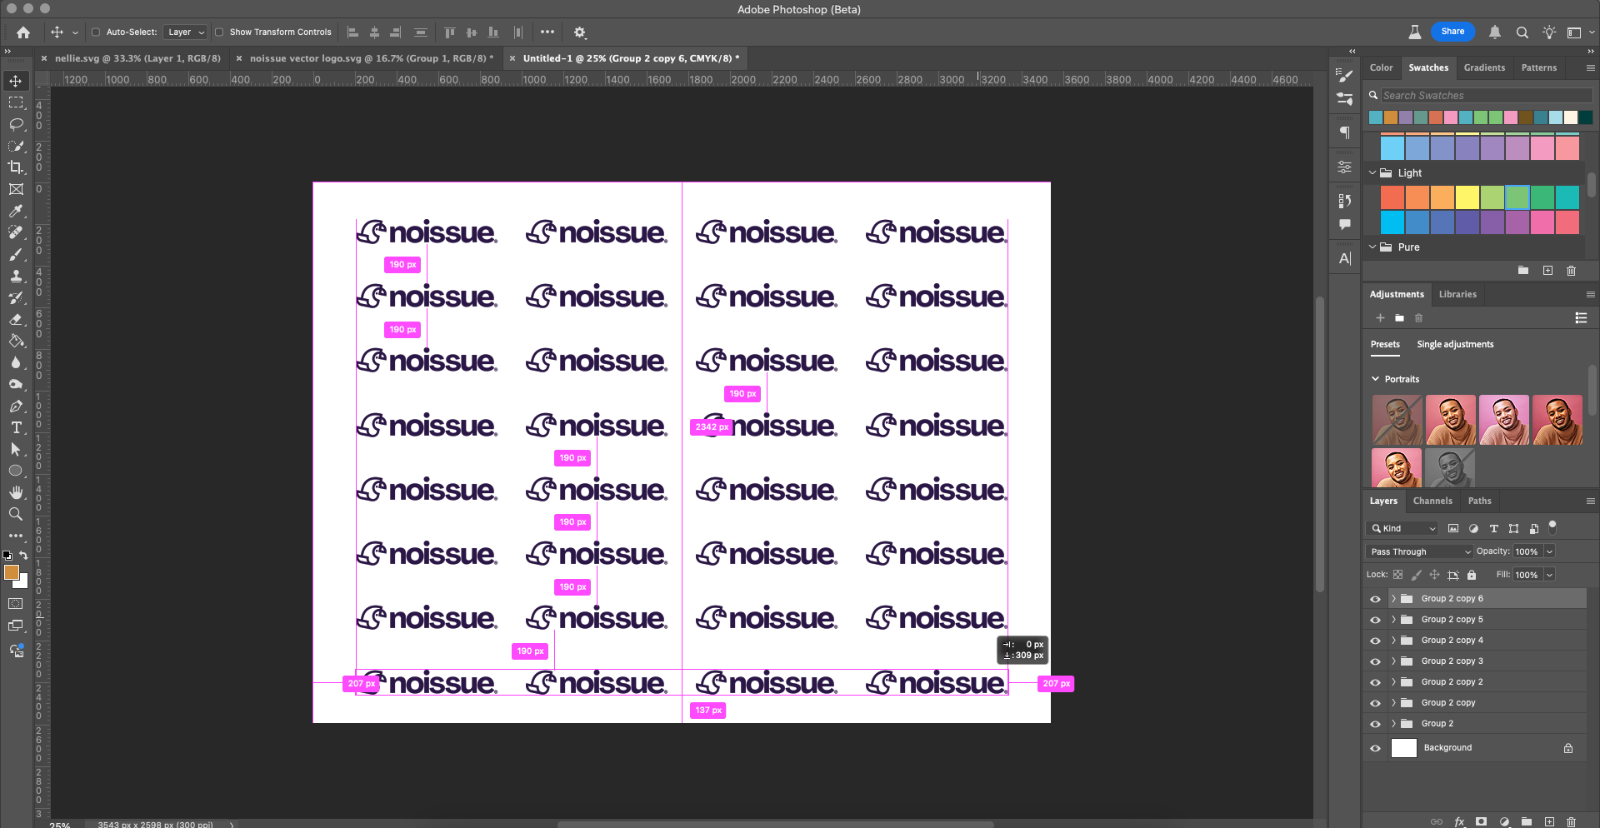Image resolution: width=1600 pixels, height=828 pixels.
Task: Create new swatch group folder icon
Action: (x=1523, y=271)
